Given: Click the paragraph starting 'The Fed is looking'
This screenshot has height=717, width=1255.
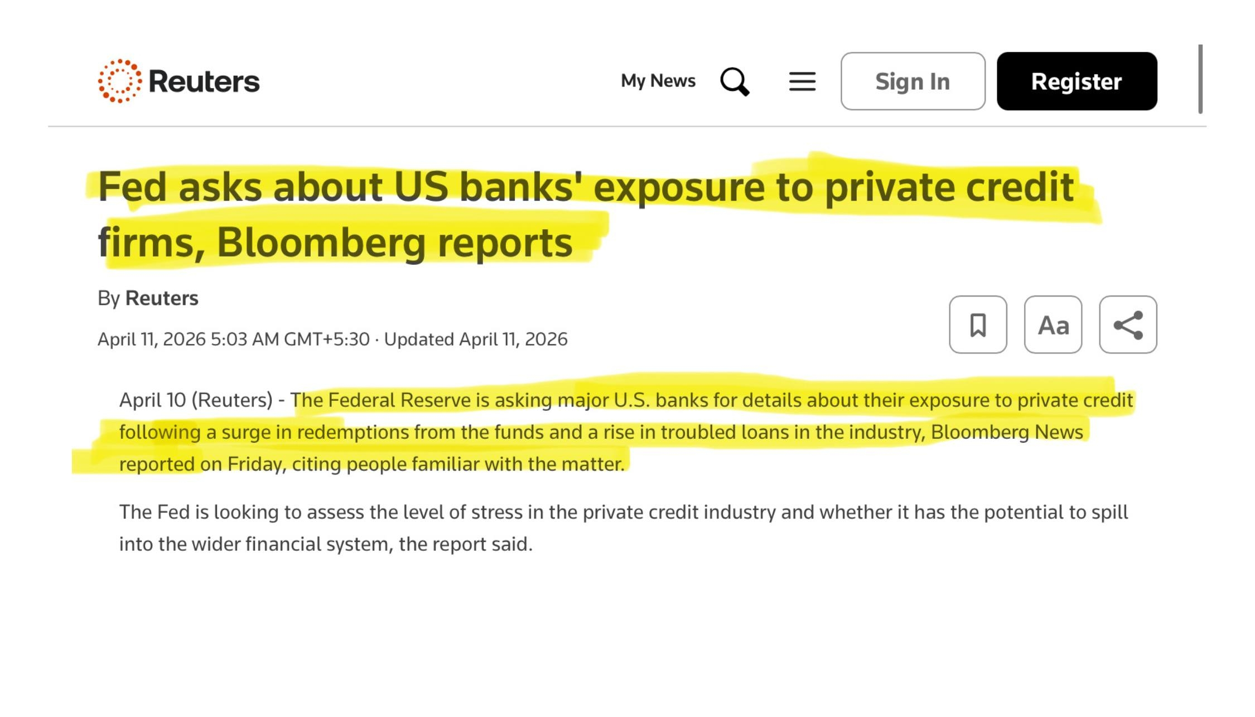Looking at the screenshot, I should coord(624,528).
